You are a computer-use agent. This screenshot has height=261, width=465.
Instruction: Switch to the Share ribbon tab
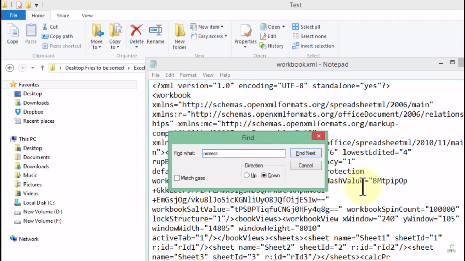click(63, 15)
